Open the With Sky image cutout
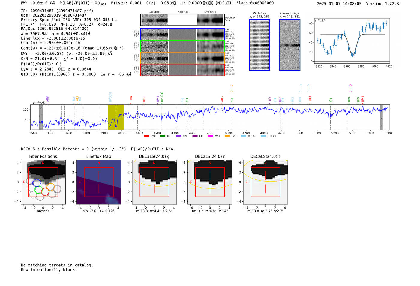 point(259,45)
